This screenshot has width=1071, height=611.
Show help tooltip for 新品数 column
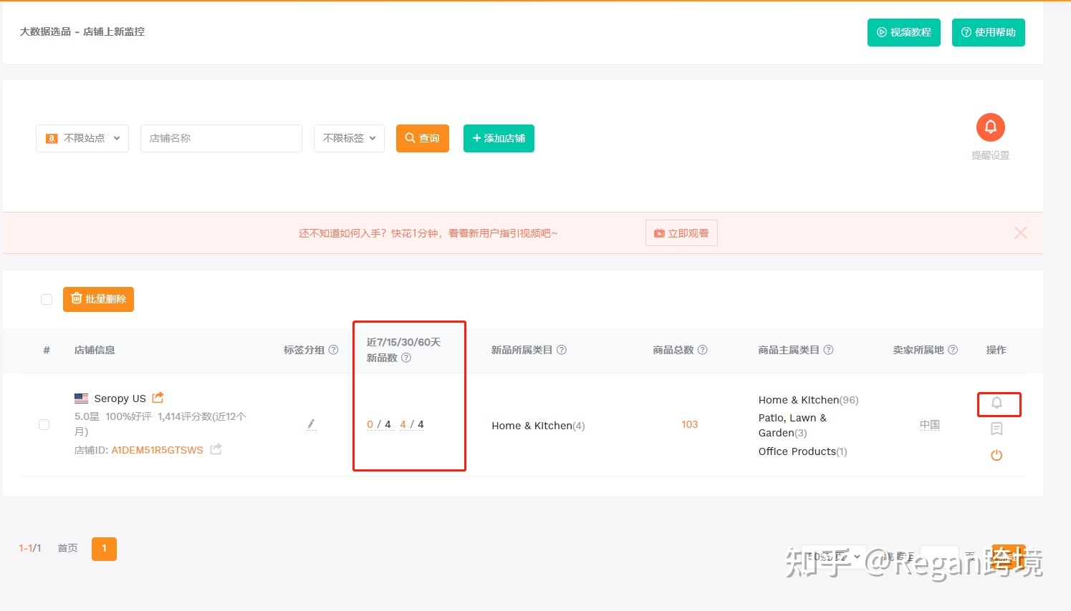coord(406,358)
